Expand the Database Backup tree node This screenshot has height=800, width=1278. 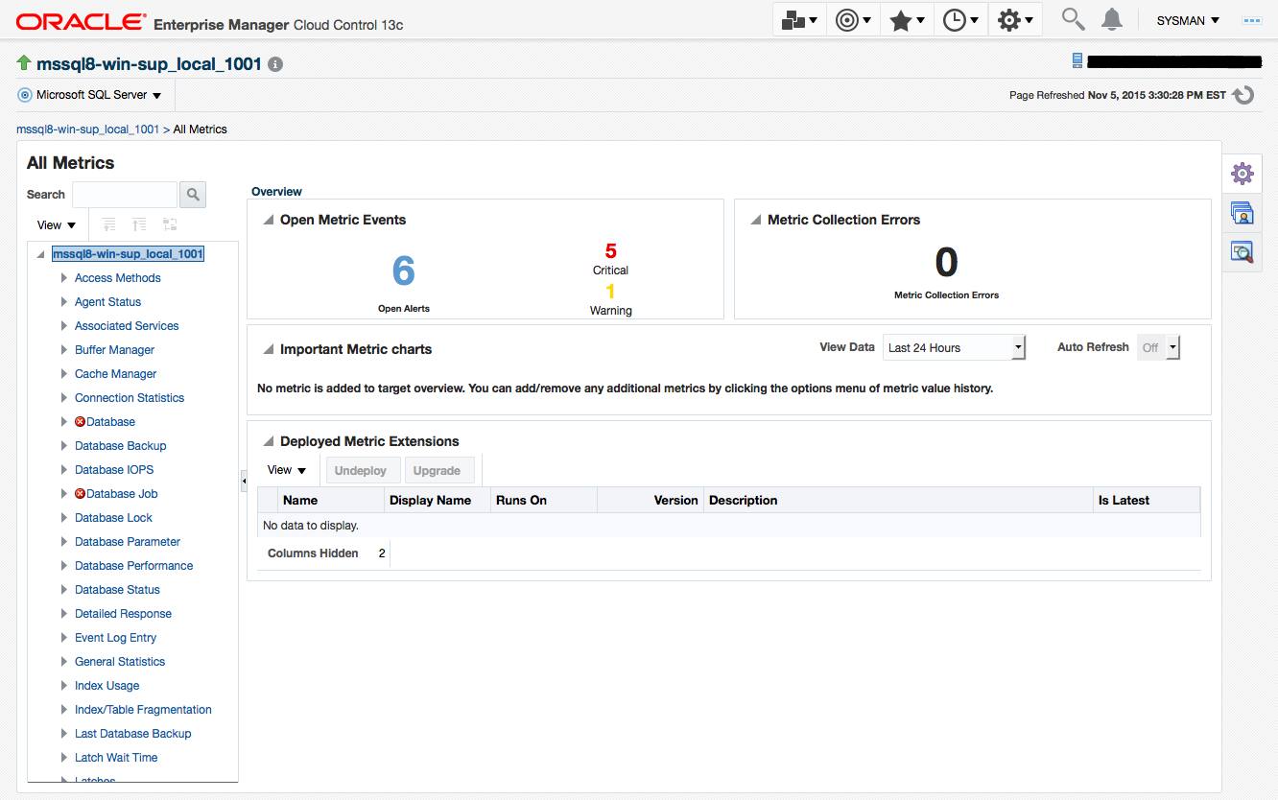[x=64, y=446]
